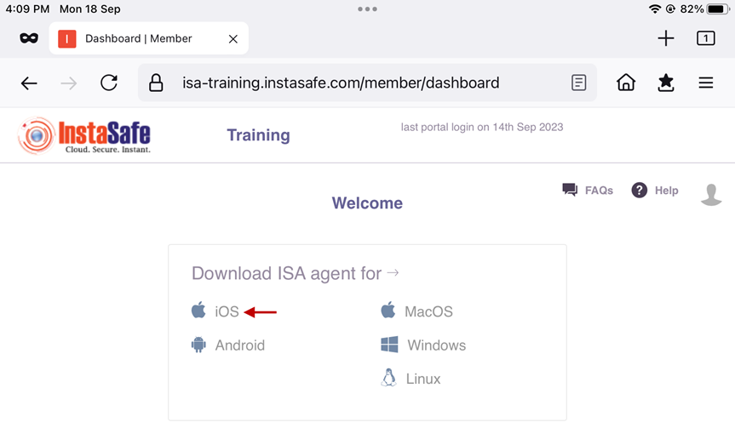The width and height of the screenshot is (735, 445).
Task: Add a new tab with plus icon
Action: (666, 38)
